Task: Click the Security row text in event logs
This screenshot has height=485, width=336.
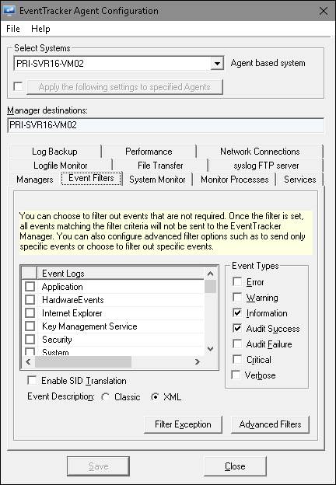Action: pyautogui.click(x=57, y=340)
